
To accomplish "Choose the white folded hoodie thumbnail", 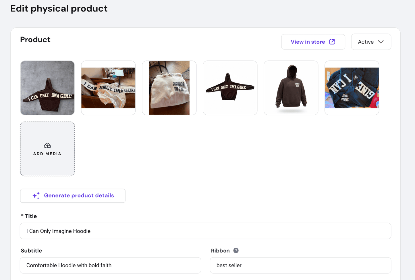I will click(x=169, y=88).
